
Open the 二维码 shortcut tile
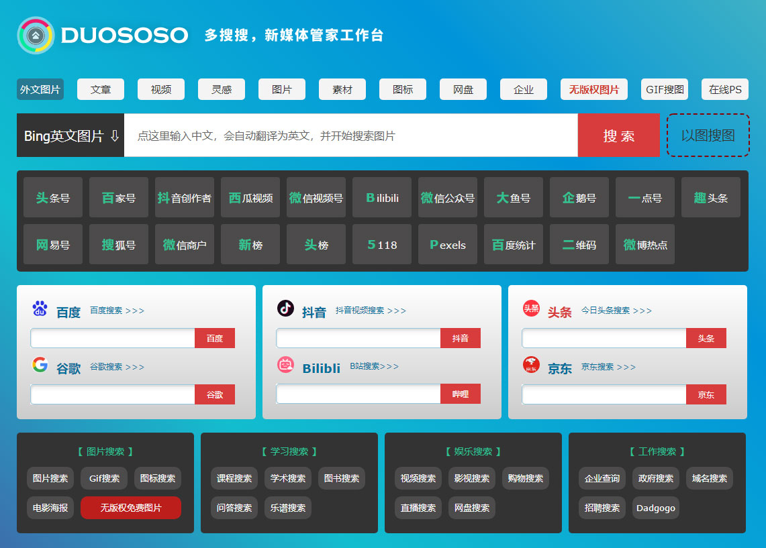579,244
